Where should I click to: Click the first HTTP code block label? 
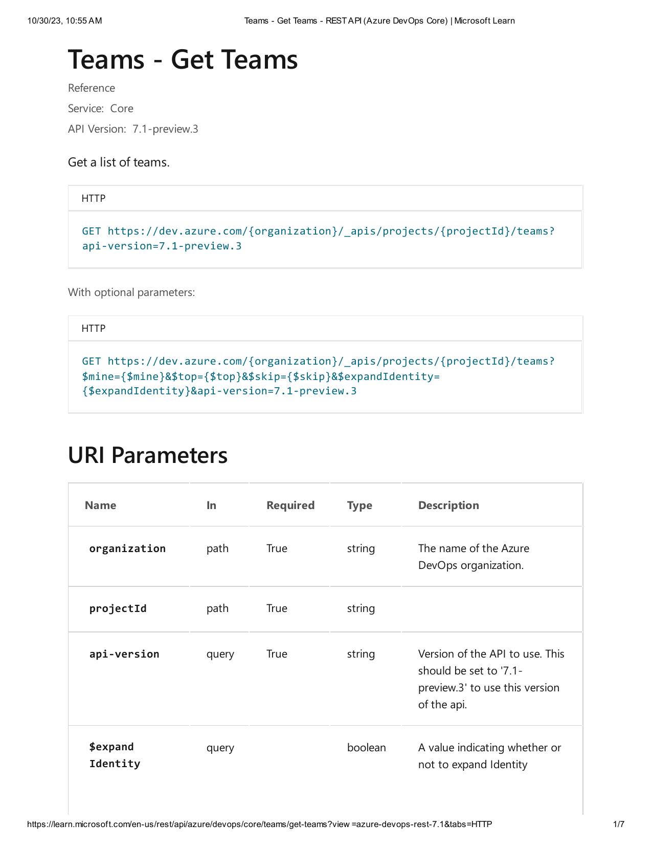click(93, 198)
